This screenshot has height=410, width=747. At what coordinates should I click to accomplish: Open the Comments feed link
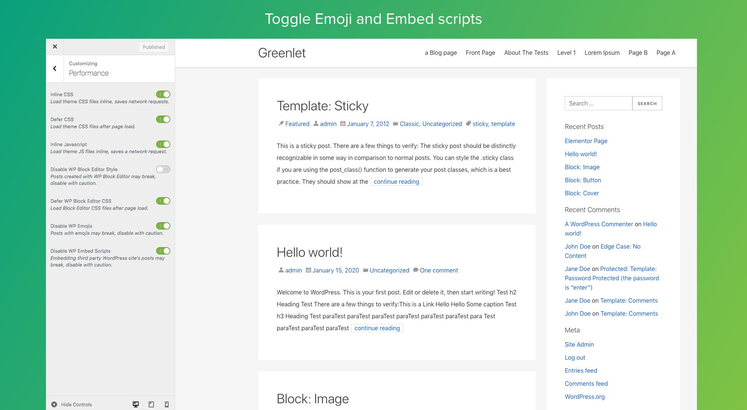pos(586,384)
